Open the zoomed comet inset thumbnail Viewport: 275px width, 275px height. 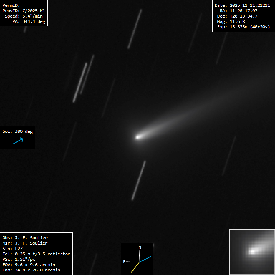252,252
